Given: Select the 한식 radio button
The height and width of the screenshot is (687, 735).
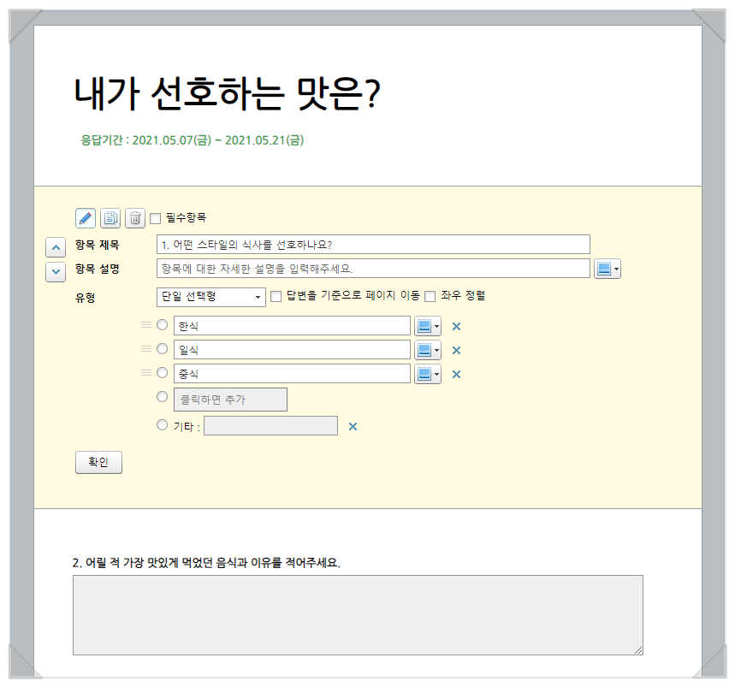Looking at the screenshot, I should pos(163,324).
